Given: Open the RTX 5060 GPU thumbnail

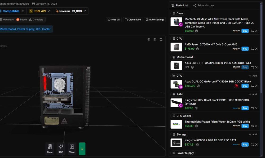Looking at the screenshot, I should [x=176, y=84].
